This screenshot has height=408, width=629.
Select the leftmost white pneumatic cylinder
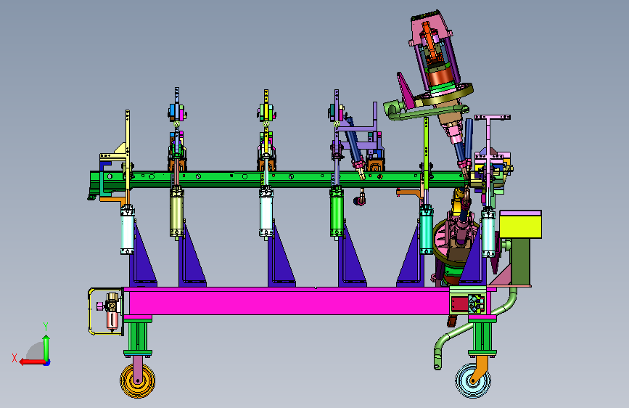click(128, 229)
